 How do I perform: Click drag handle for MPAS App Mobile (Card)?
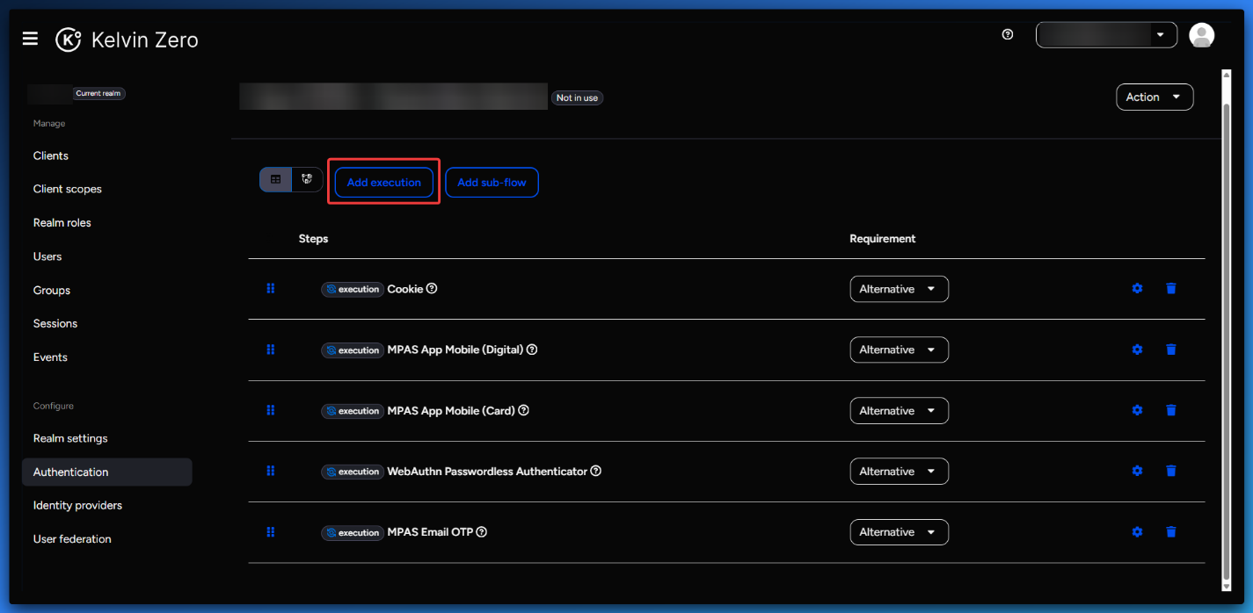pos(271,410)
